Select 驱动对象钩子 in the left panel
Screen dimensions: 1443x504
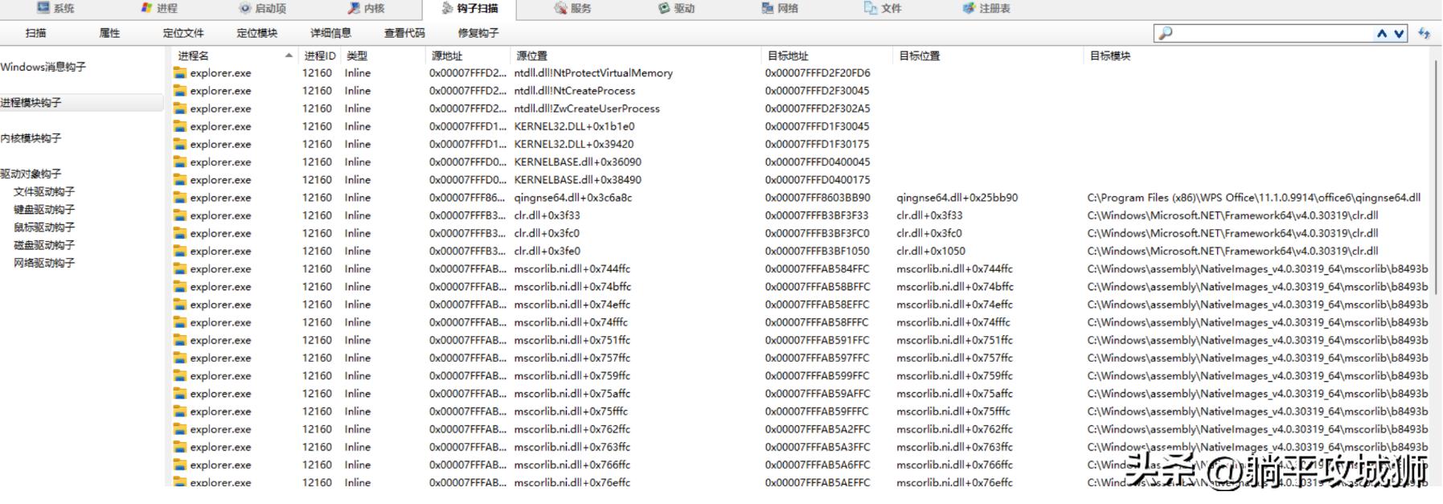click(31, 174)
